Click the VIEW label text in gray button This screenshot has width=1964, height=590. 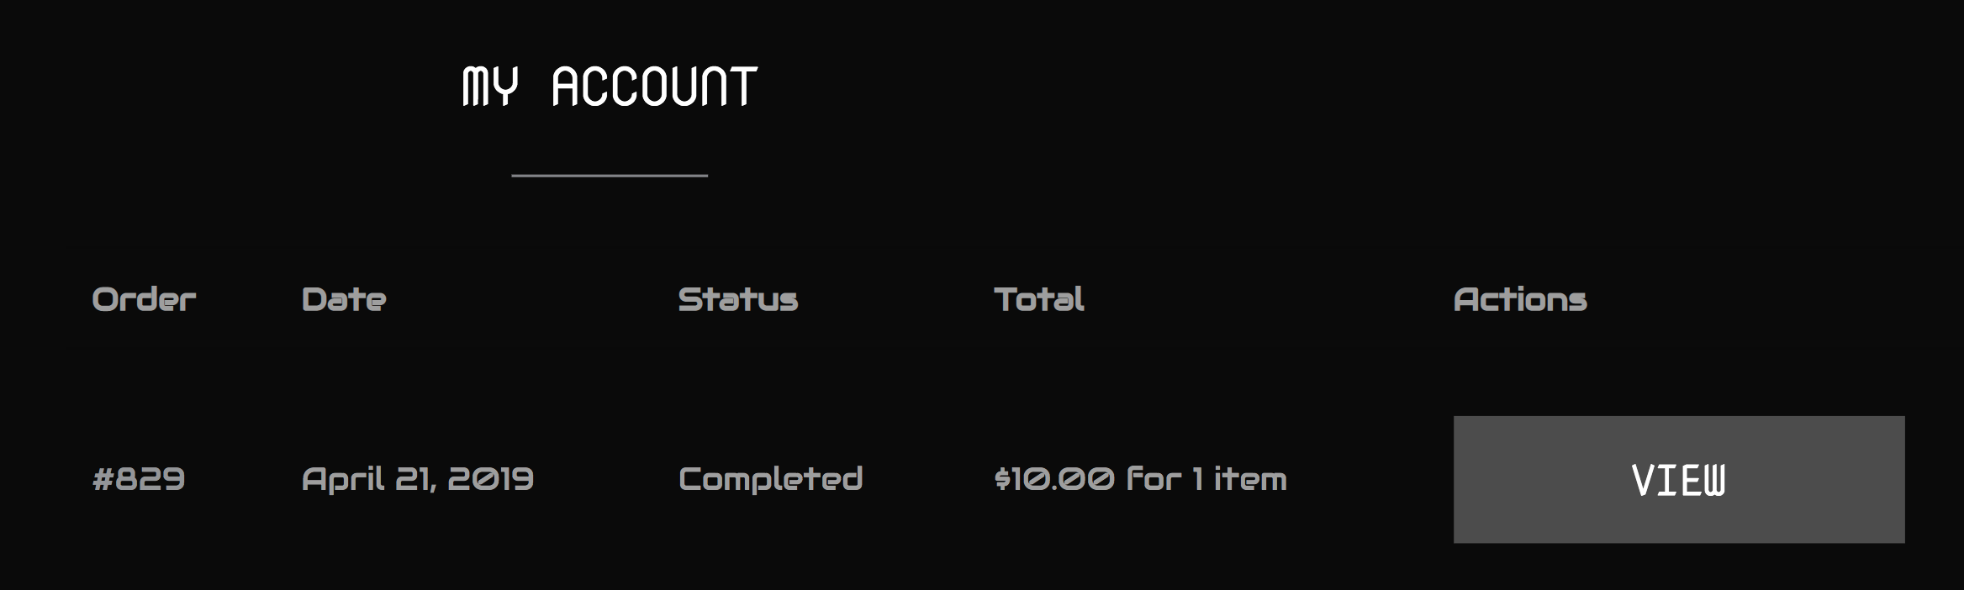coord(1678,480)
